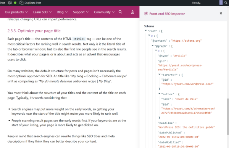Screen dimensions: 229x148
Task: Click the admin bar search magnifier
Action: coord(226,3)
